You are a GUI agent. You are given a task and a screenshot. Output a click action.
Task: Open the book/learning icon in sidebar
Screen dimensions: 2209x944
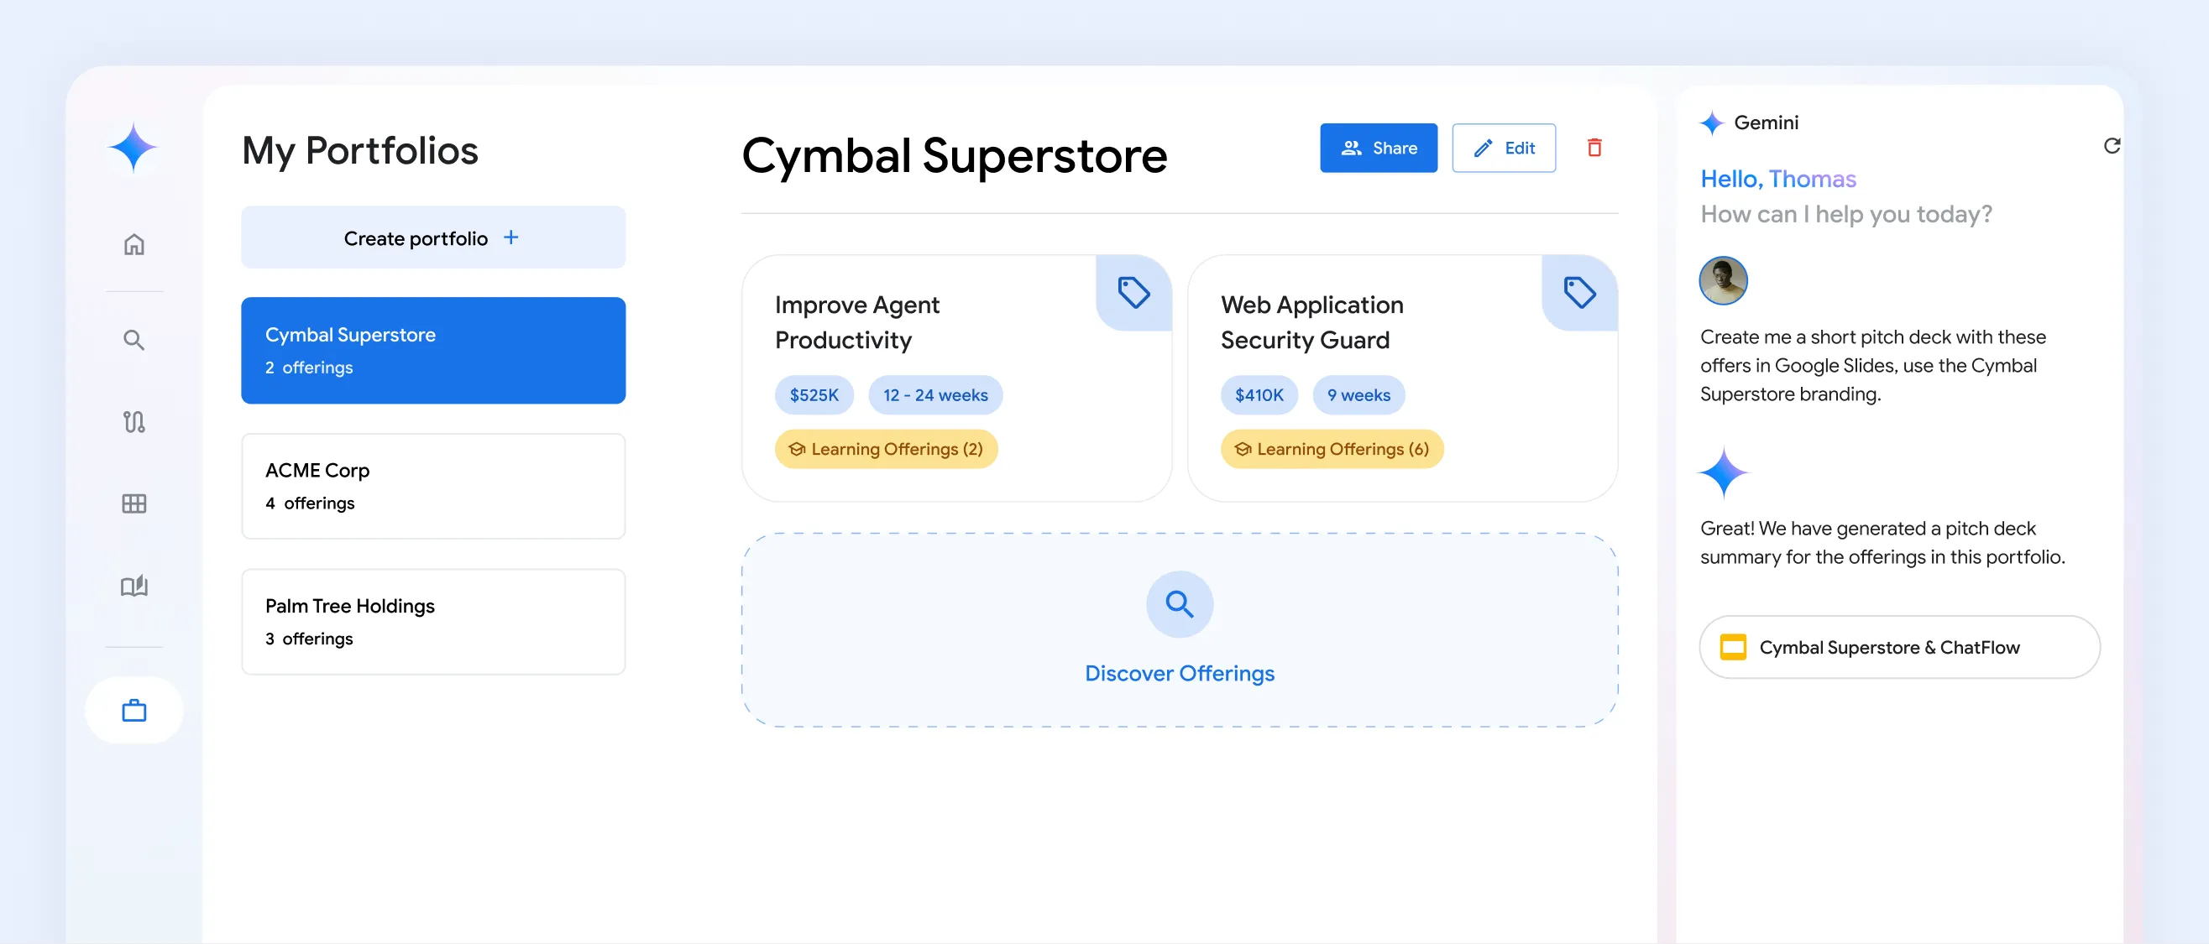tap(133, 586)
